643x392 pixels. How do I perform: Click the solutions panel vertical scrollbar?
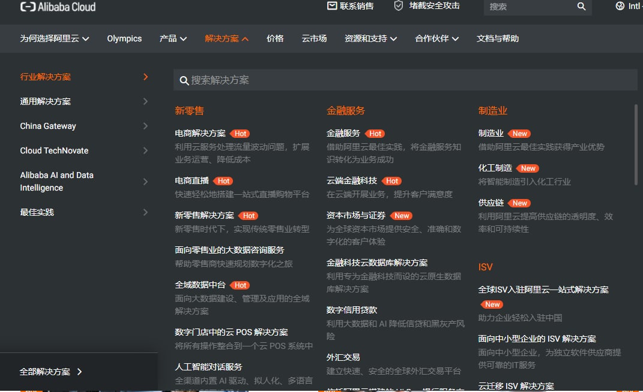(x=636, y=144)
